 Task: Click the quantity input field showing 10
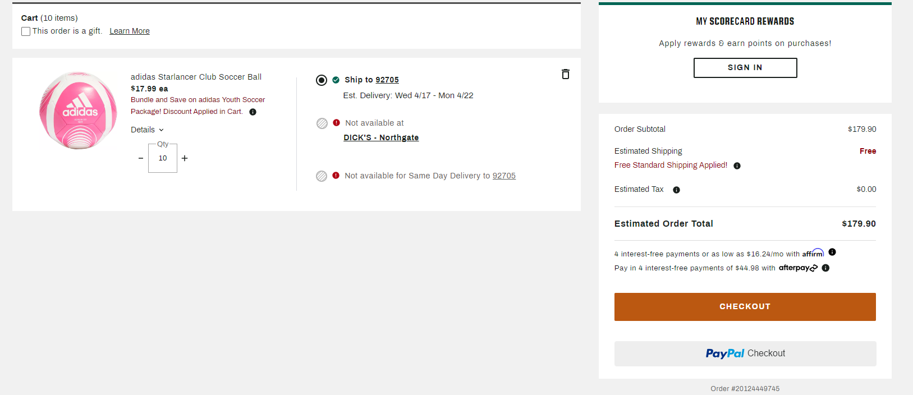(x=163, y=158)
